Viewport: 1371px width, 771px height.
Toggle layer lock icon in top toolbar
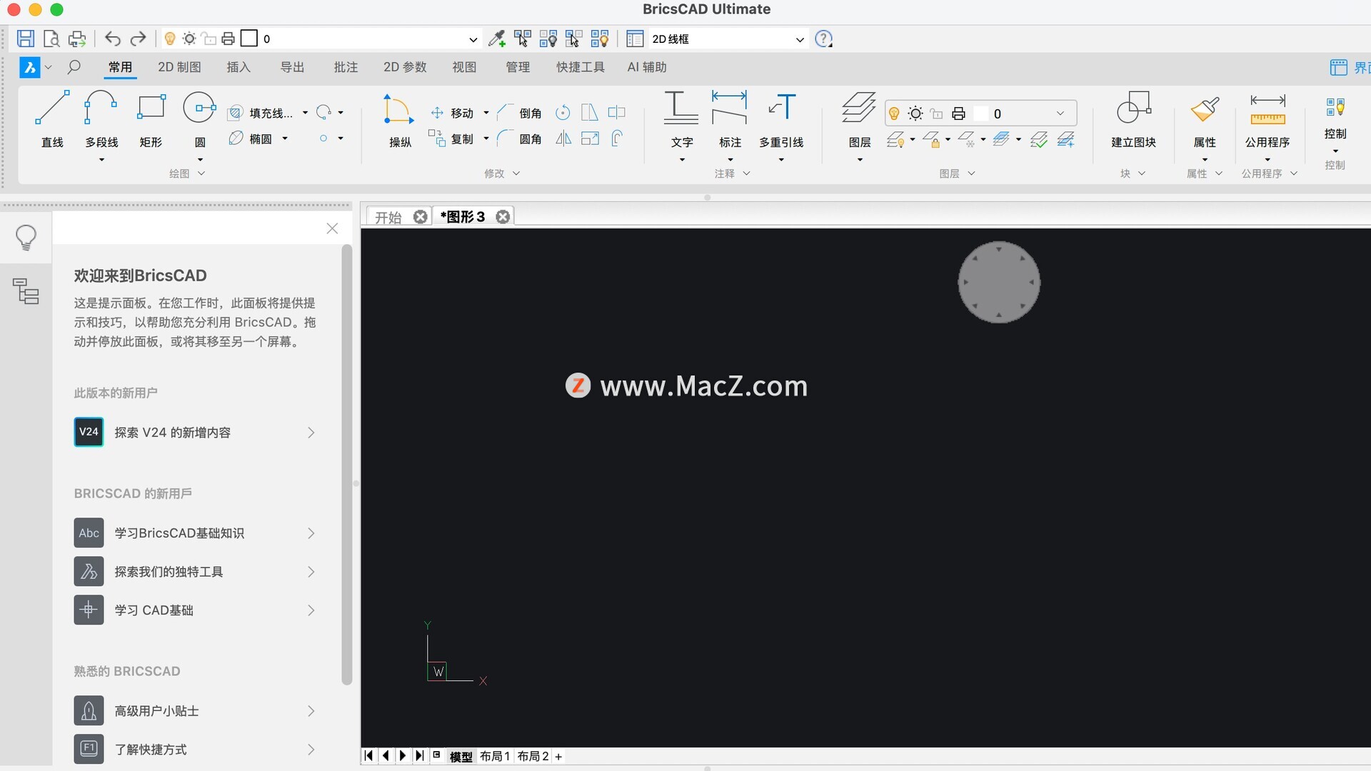point(209,39)
